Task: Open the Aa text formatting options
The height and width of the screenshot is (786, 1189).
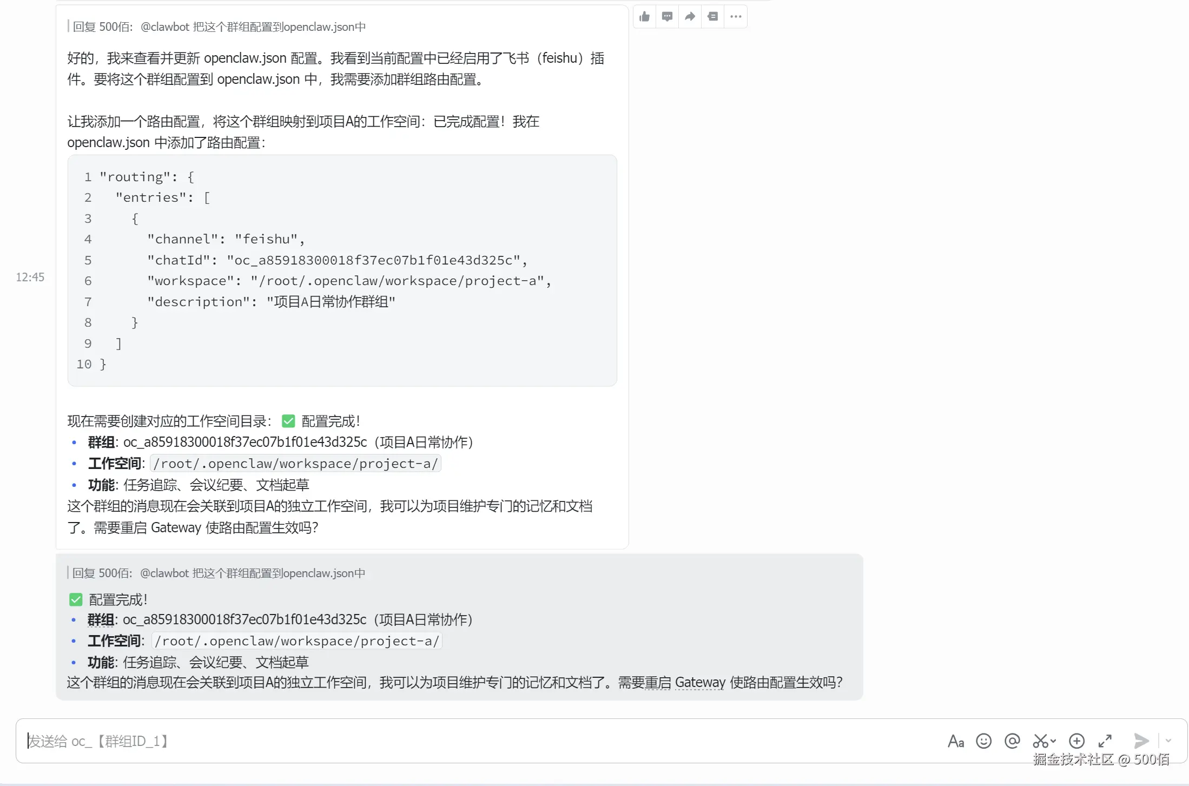Action: 956,741
